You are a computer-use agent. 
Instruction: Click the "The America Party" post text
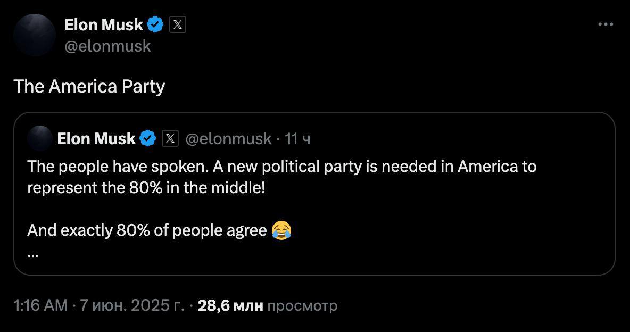(89, 86)
